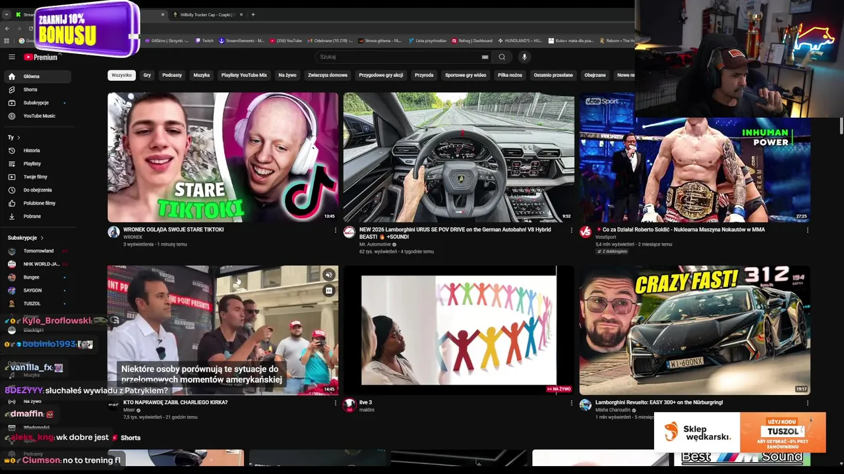The image size is (844, 474).
Task: Open the YouTube hamburger guide menu
Action: click(11, 57)
